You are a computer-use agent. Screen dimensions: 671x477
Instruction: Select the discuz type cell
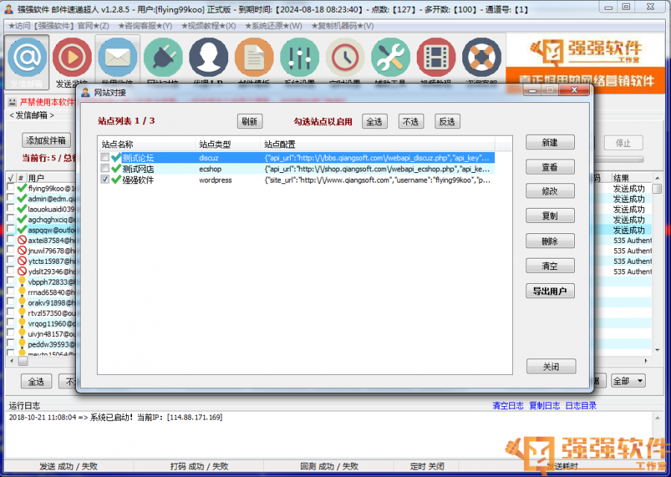227,158
